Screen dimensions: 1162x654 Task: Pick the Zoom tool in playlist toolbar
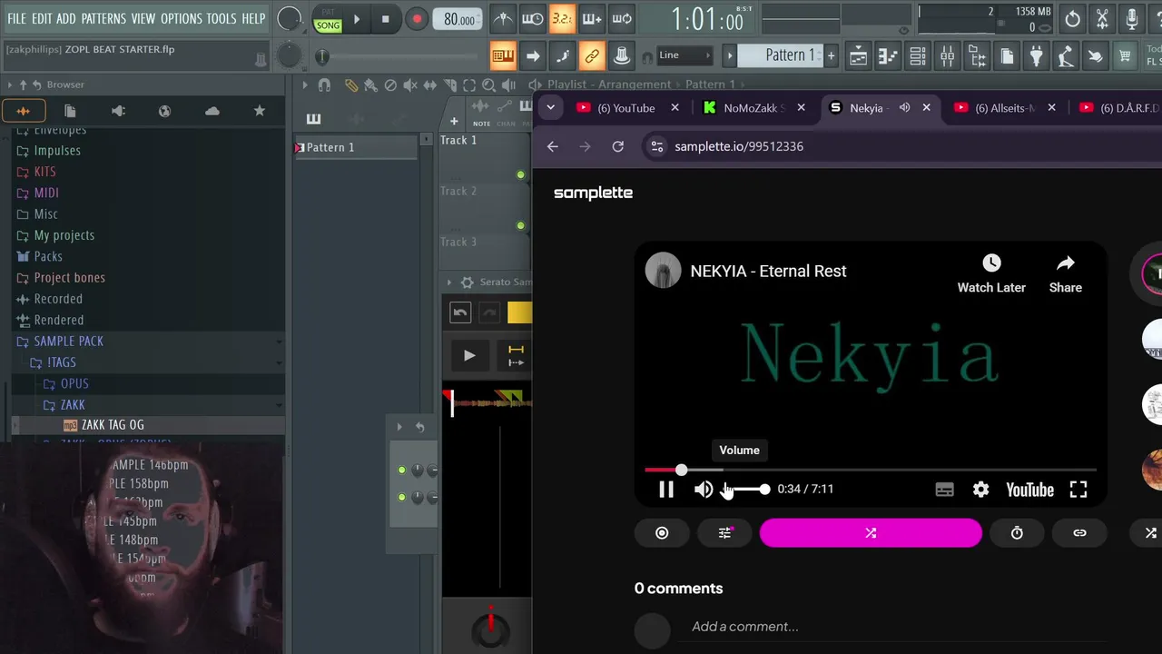pyautogui.click(x=489, y=84)
